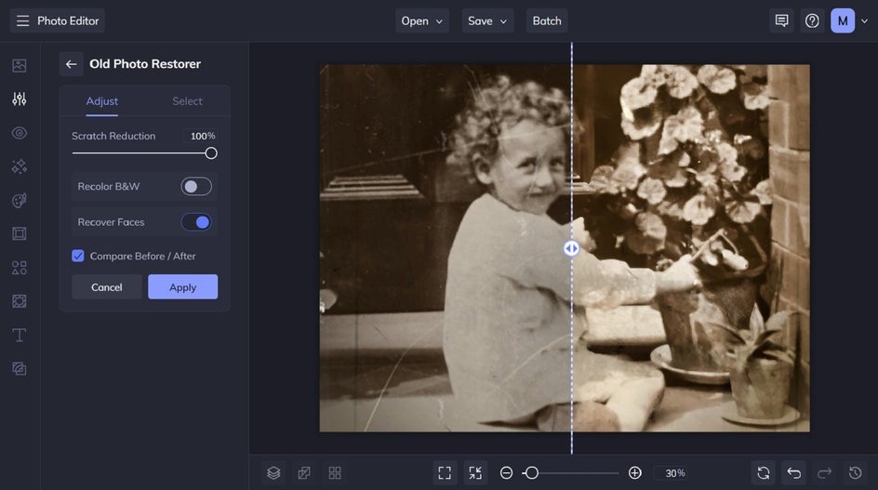Click the zoom out minus icon
Screen dimensions: 878x490
506,472
